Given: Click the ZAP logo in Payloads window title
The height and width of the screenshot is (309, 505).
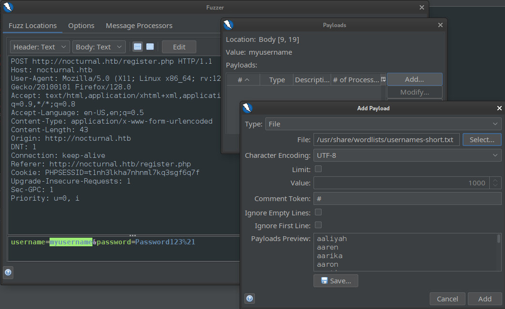Looking at the screenshot, I should pos(228,25).
